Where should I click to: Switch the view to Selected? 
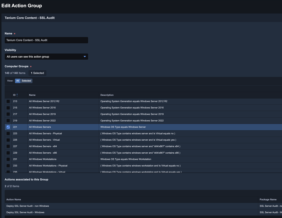point(26,81)
